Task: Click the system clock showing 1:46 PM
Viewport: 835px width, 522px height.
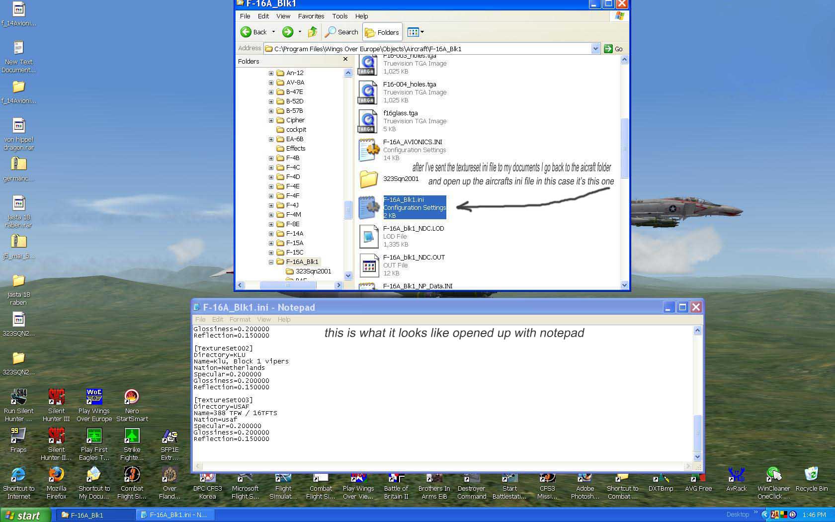Action: [x=814, y=515]
